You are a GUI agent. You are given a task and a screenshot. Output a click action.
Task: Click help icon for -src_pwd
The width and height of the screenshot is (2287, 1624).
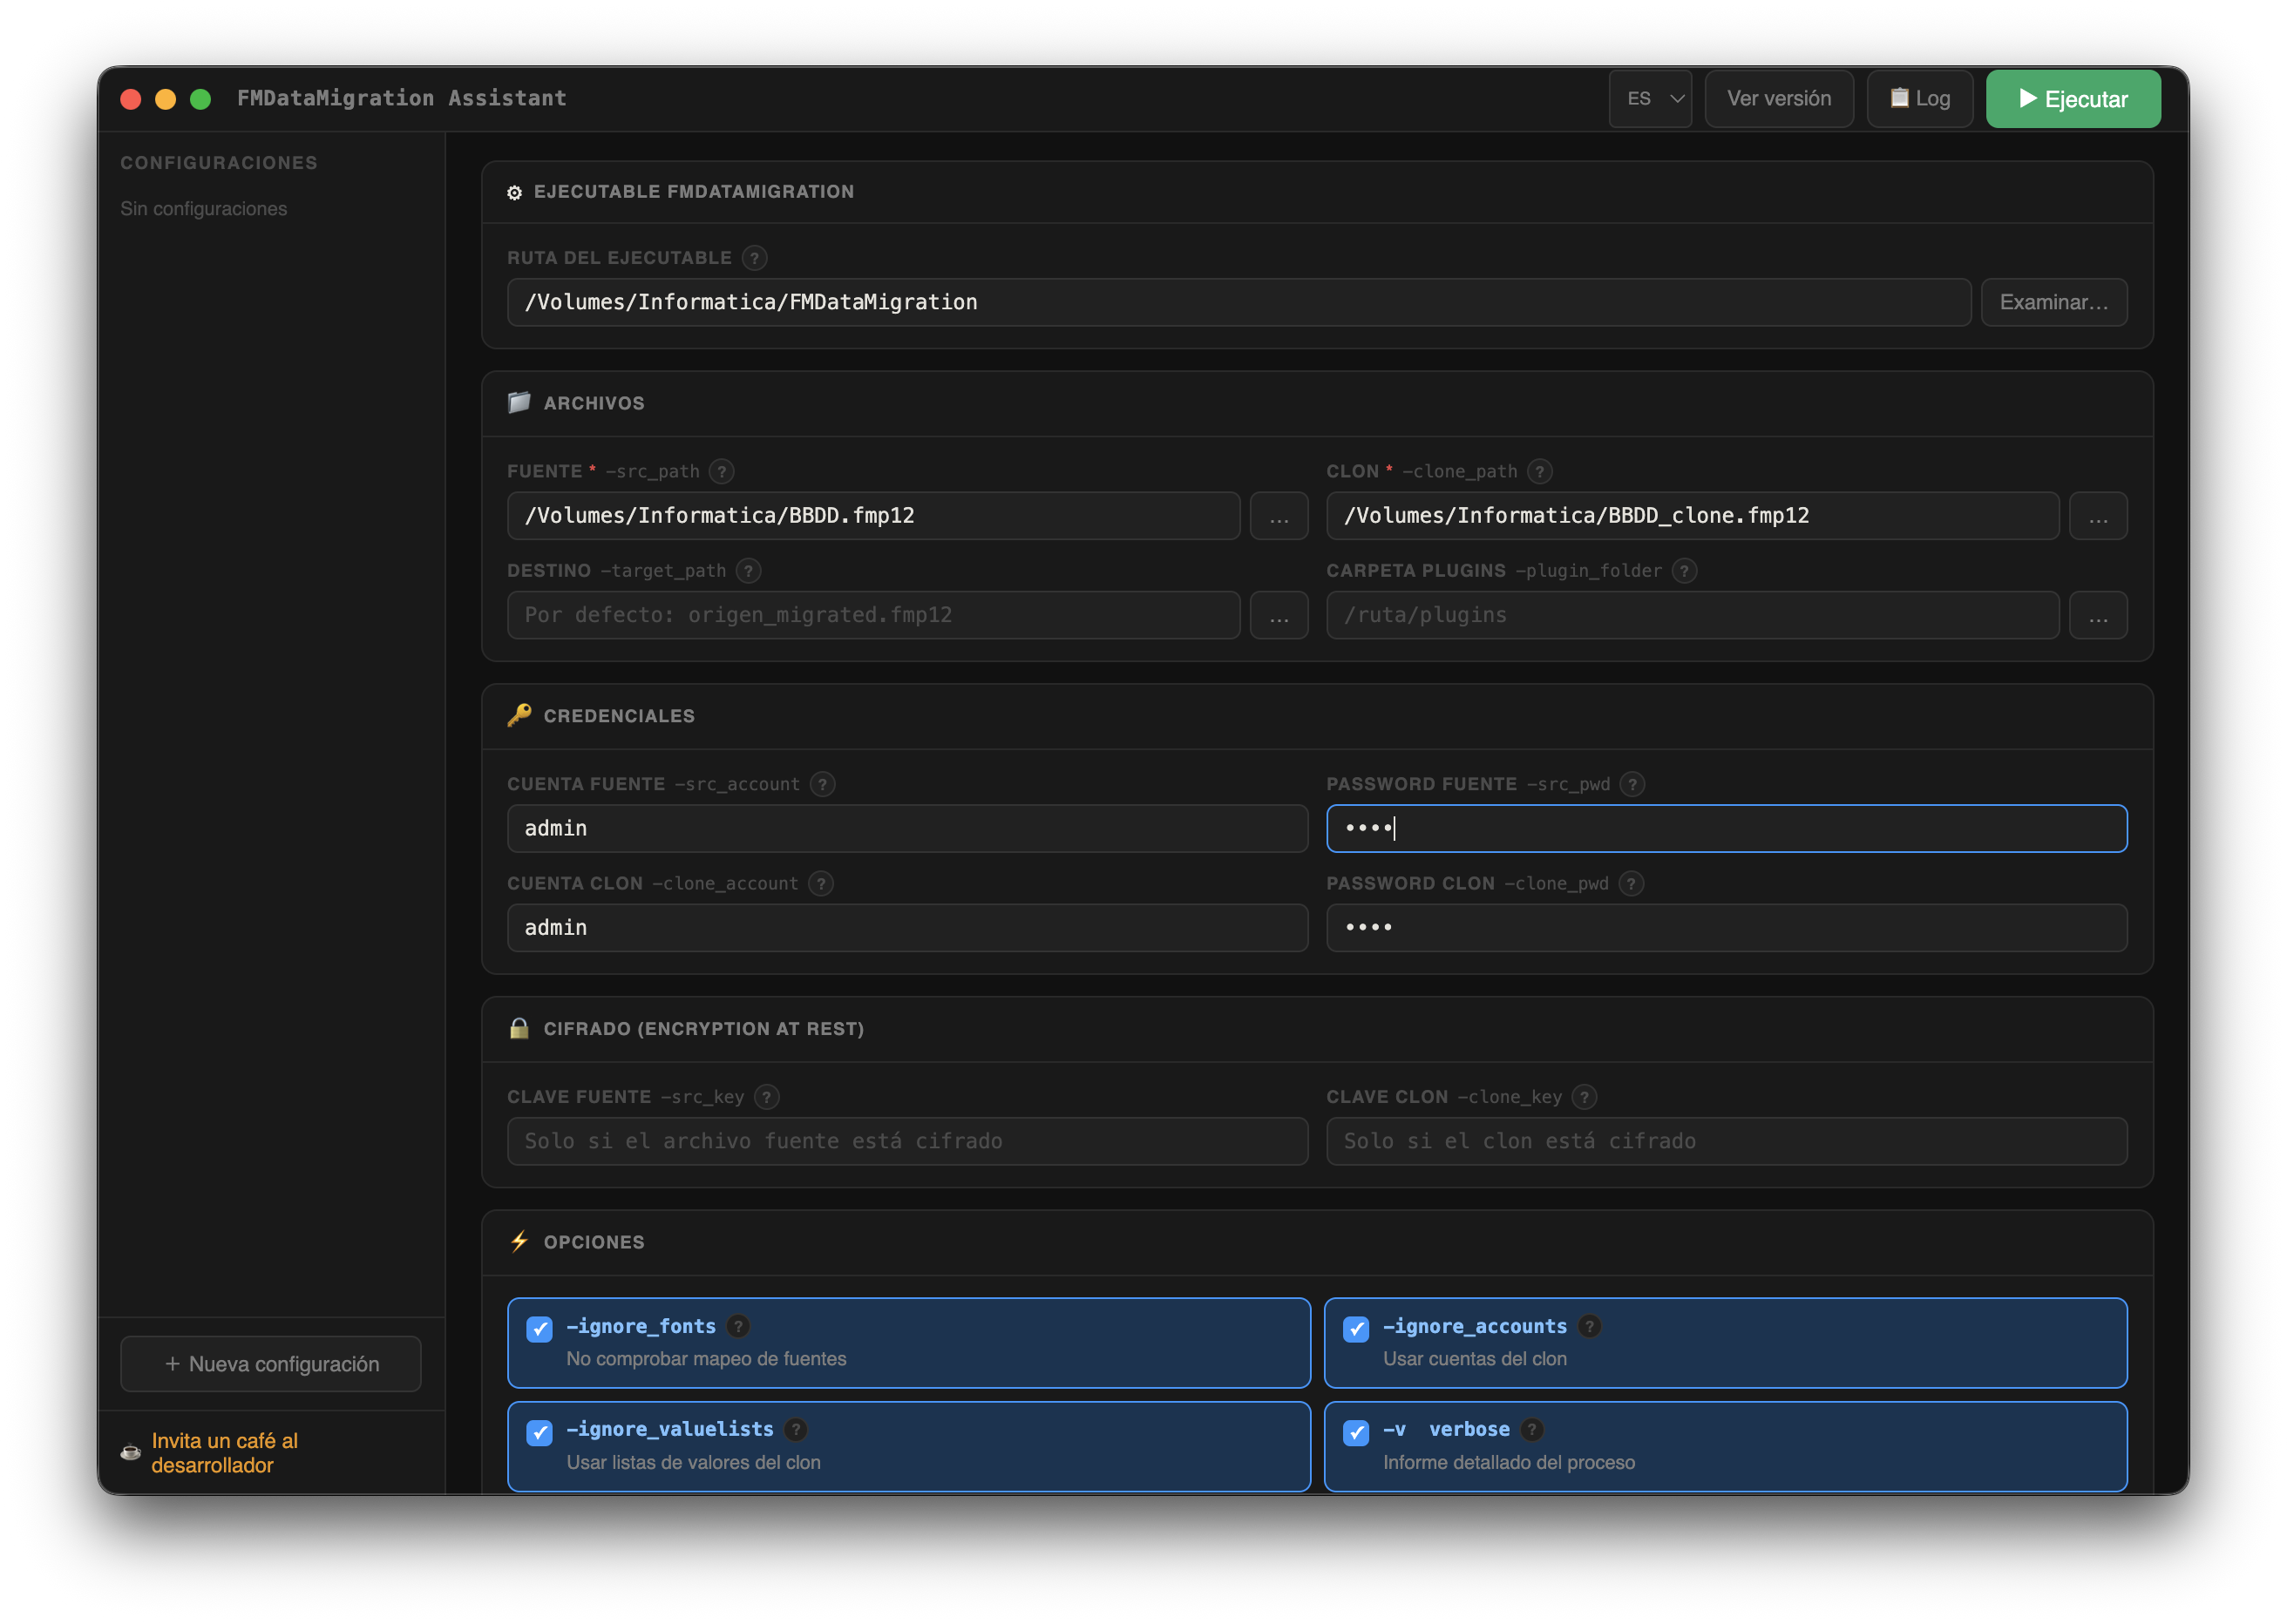coord(1632,784)
